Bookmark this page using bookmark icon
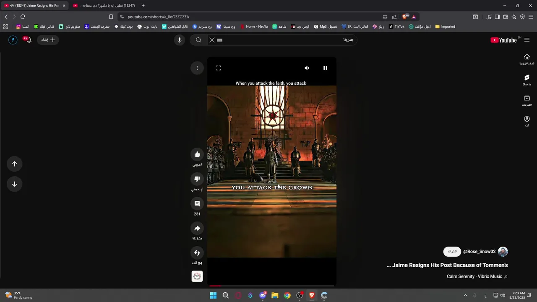 click(x=111, y=17)
